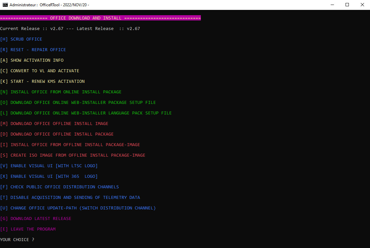Select the '[H] SCRUB OFFICE' option
The width and height of the screenshot is (370, 248).
(21, 39)
